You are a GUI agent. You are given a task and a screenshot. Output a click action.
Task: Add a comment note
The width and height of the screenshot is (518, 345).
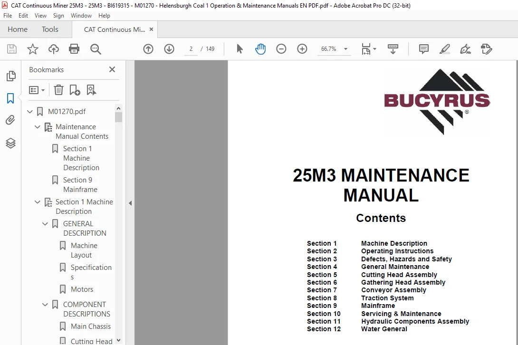423,49
